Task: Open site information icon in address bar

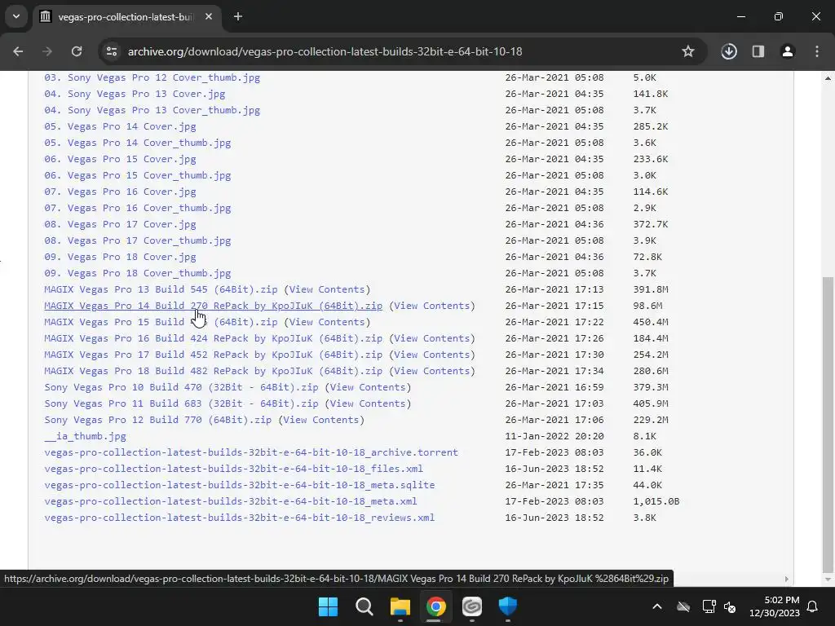Action: click(112, 51)
